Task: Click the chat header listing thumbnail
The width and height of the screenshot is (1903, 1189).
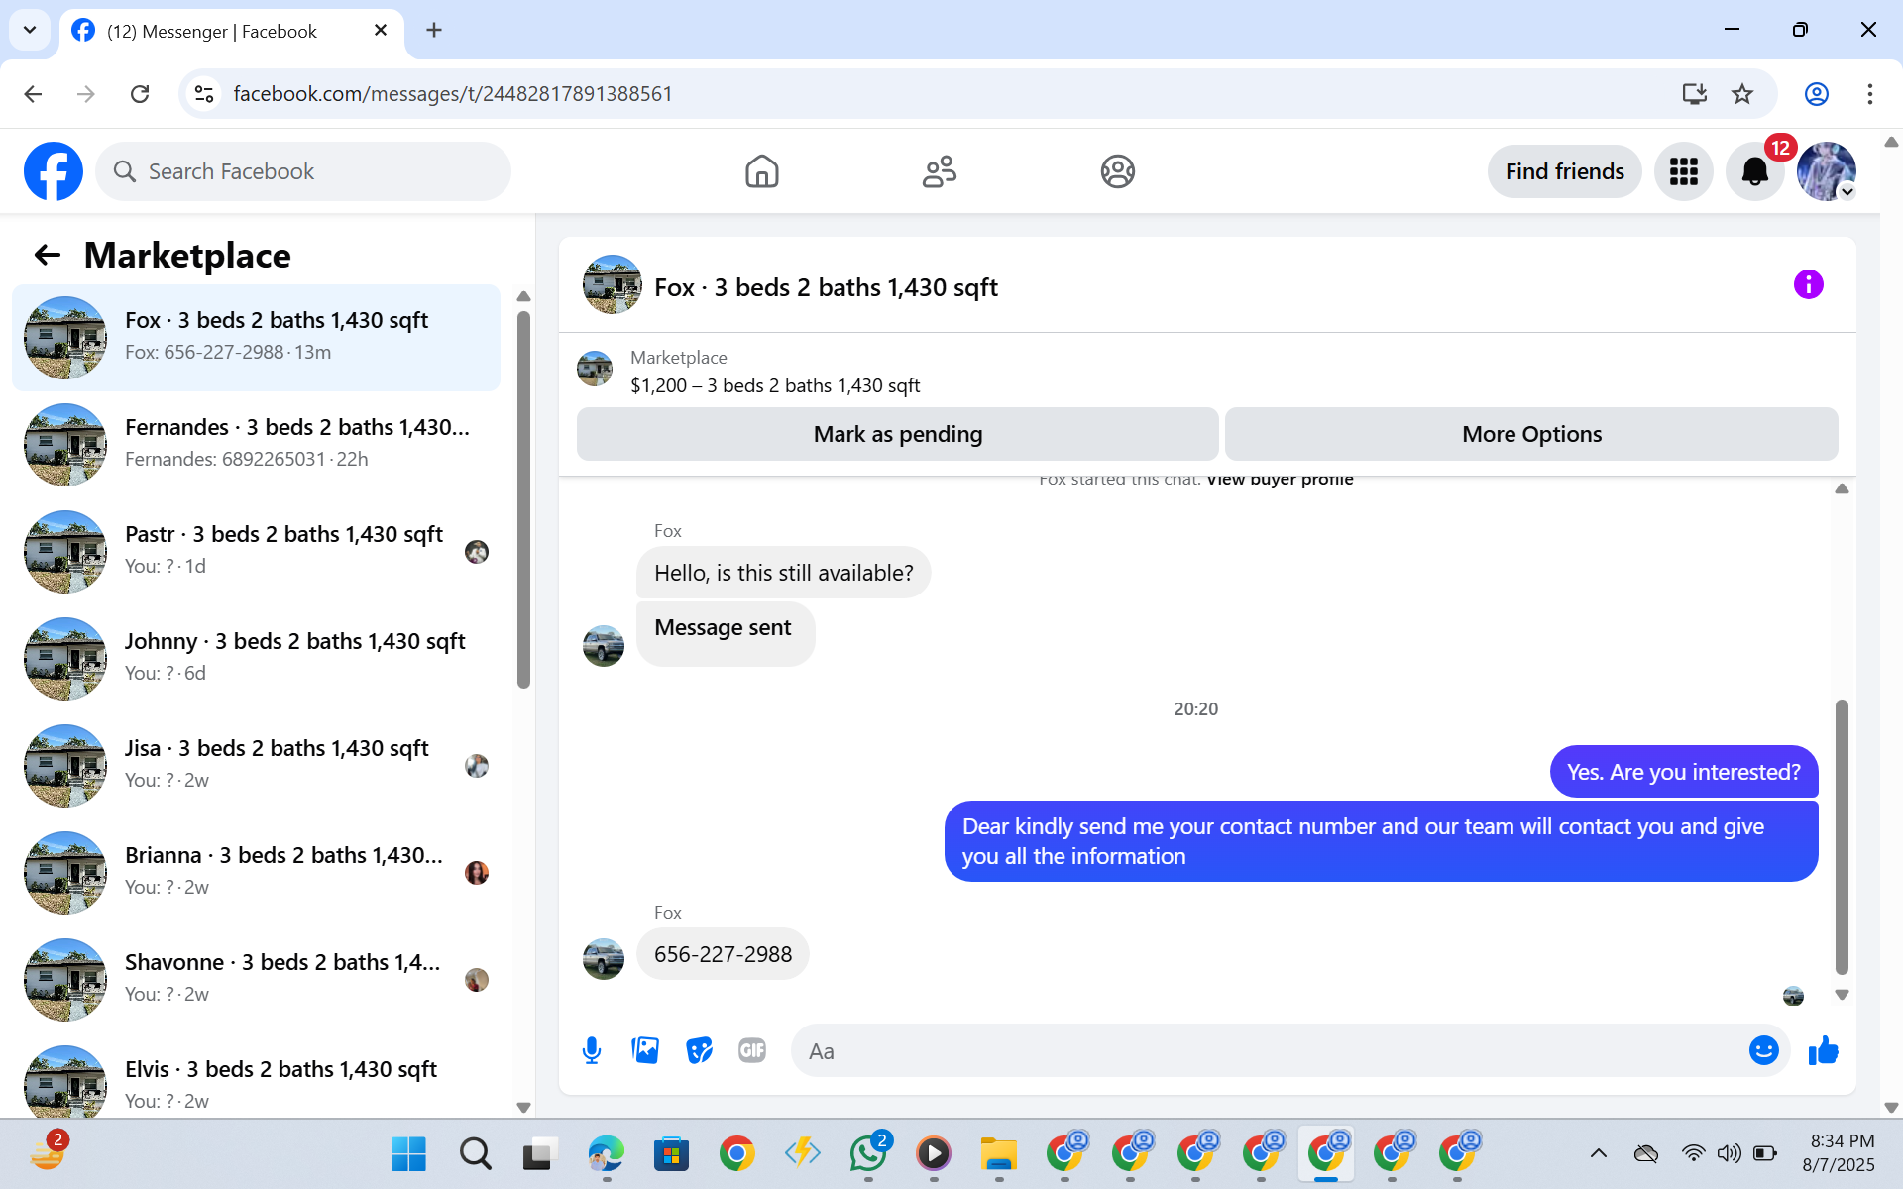Action: (x=612, y=284)
